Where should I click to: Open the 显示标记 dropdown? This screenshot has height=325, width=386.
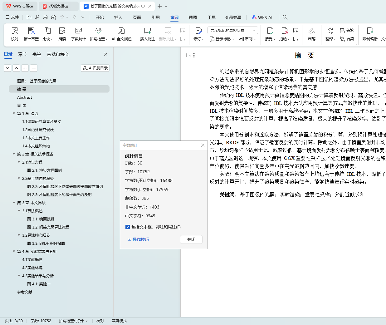coord(222,39)
